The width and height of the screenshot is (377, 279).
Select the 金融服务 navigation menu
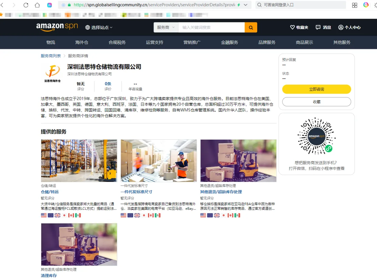point(230,43)
